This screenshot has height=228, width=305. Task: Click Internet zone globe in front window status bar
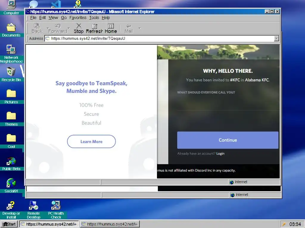pos(231,182)
